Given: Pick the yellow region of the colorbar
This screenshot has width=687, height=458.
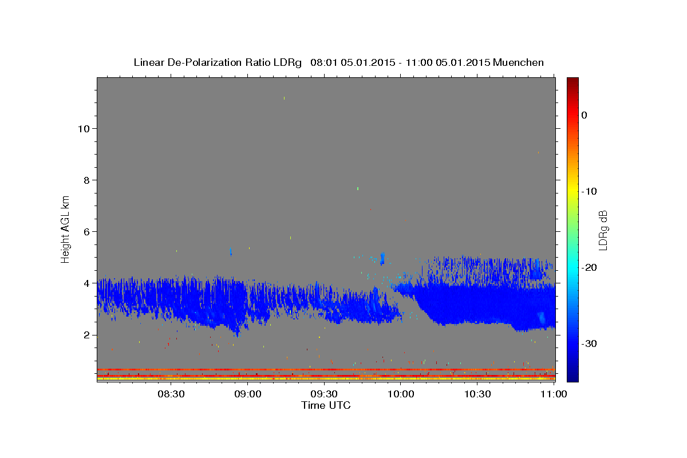Looking at the screenshot, I should point(572,189).
